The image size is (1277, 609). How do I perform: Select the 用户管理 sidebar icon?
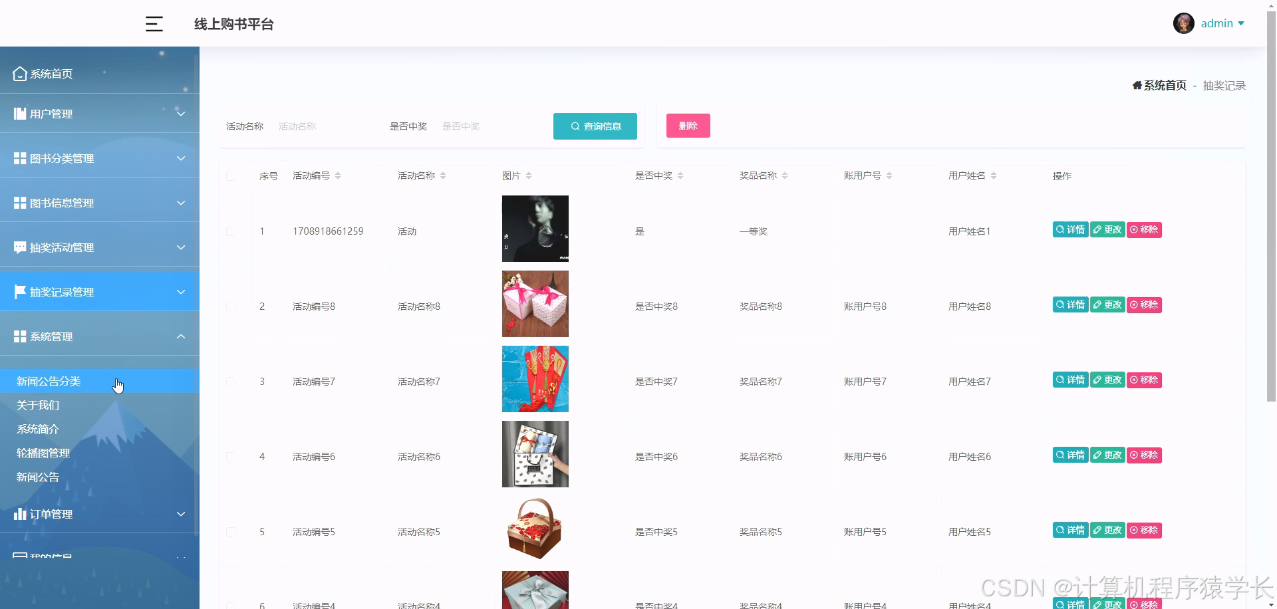[x=19, y=113]
